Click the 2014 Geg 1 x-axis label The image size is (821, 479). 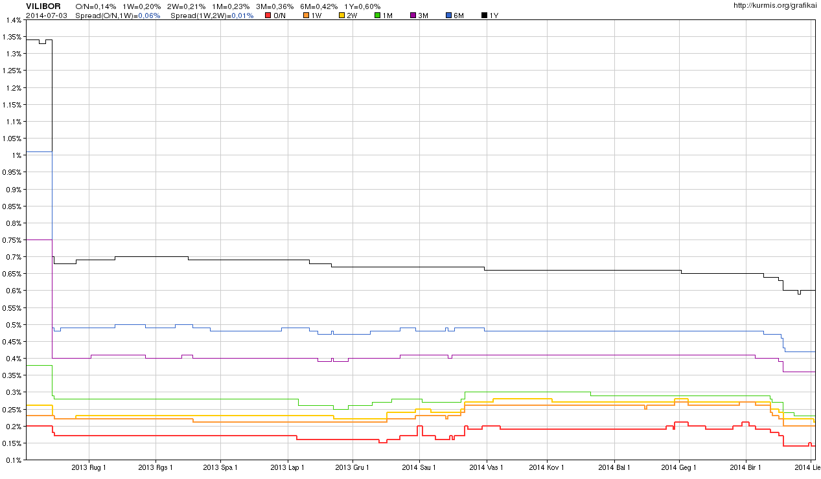679,467
